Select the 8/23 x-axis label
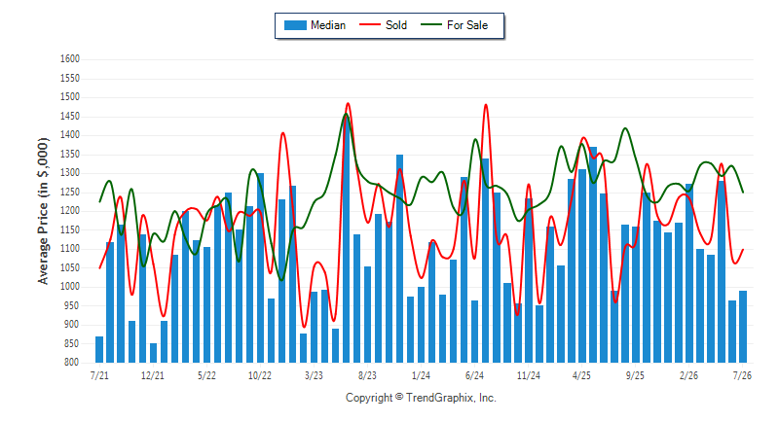 (367, 375)
